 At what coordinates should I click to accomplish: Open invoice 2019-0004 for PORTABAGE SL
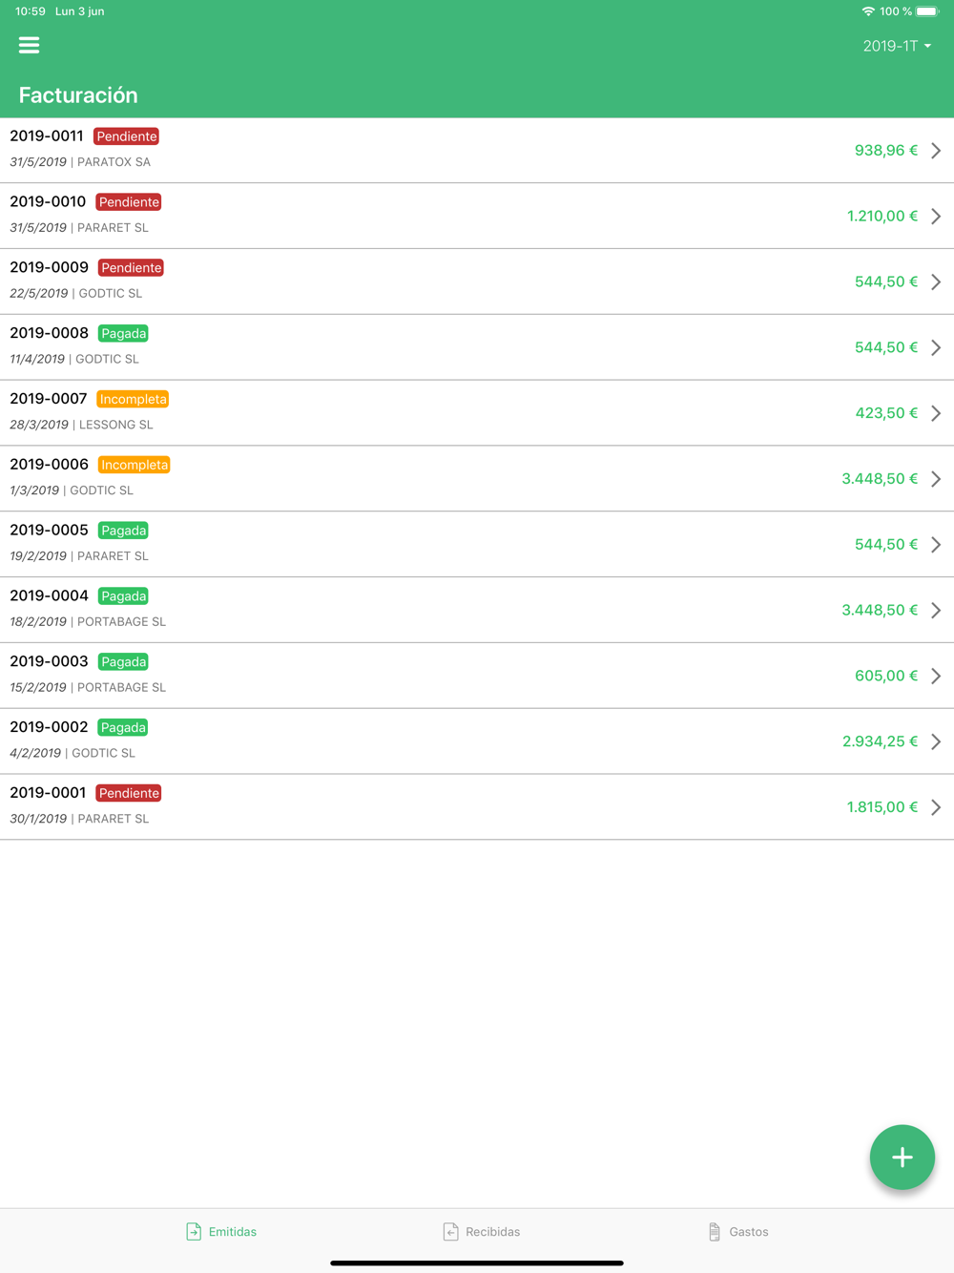(x=477, y=610)
